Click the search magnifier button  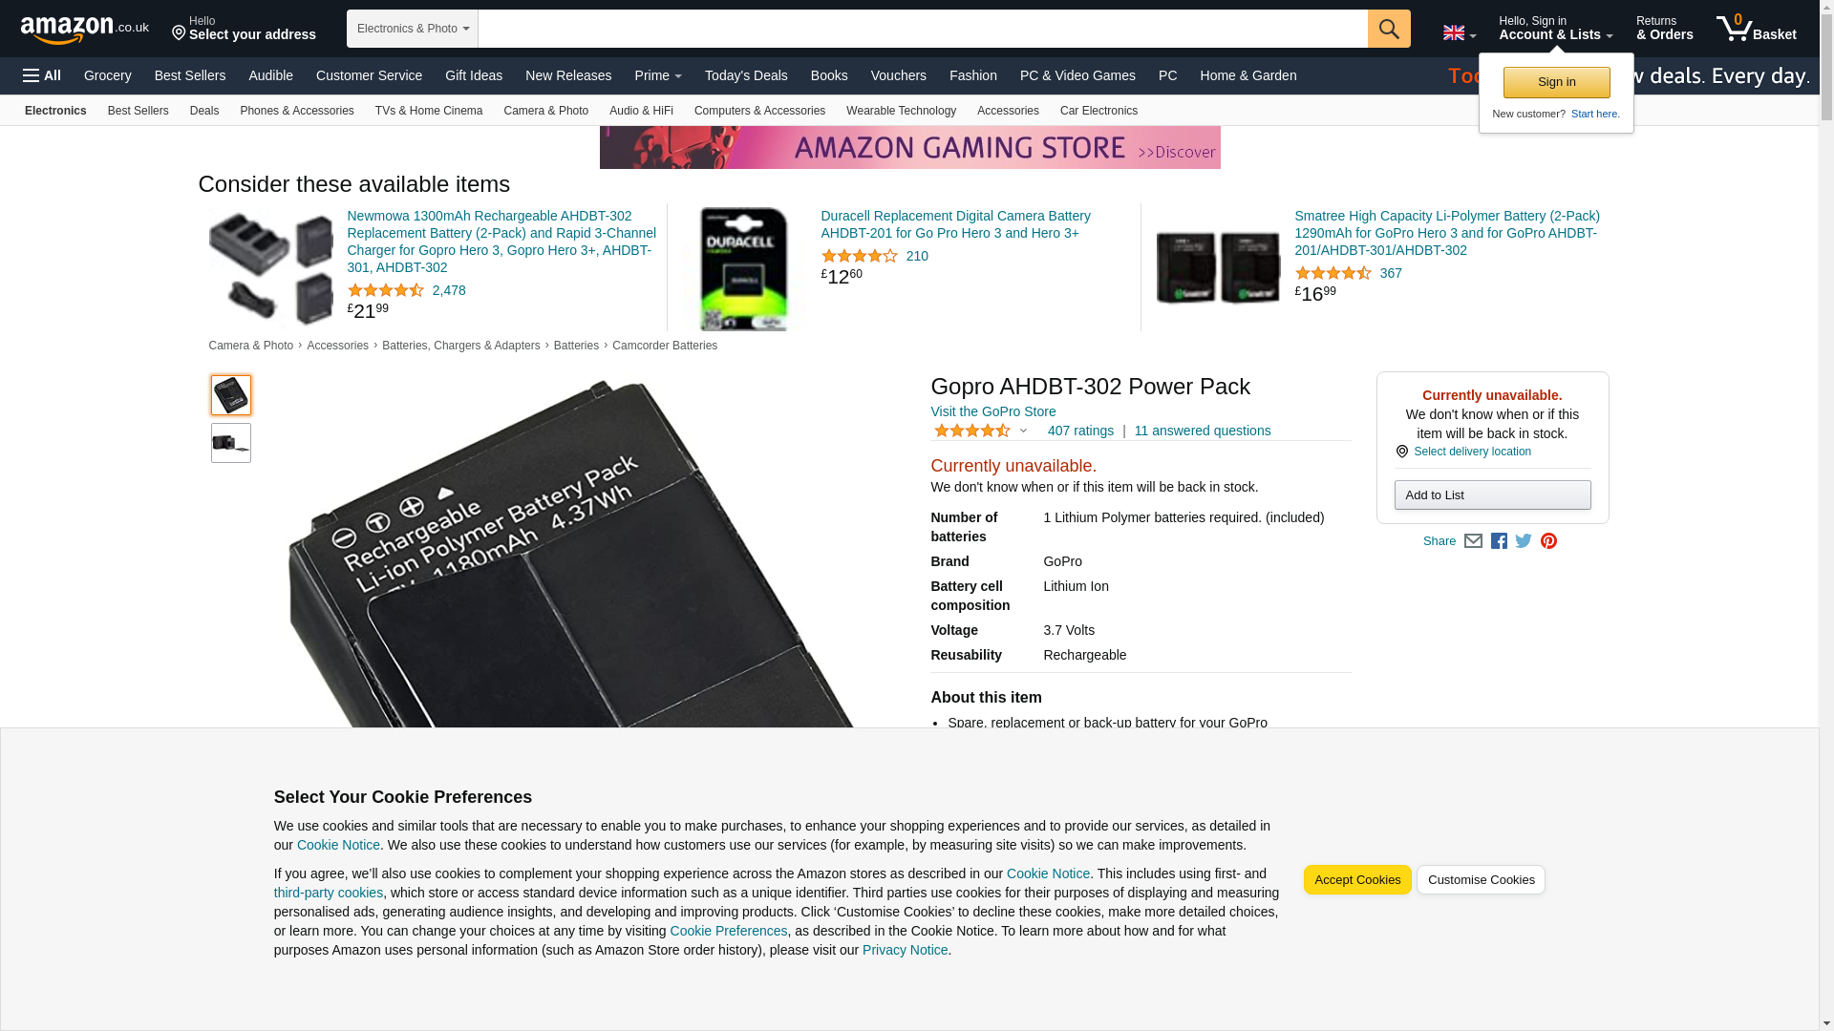[1388, 29]
